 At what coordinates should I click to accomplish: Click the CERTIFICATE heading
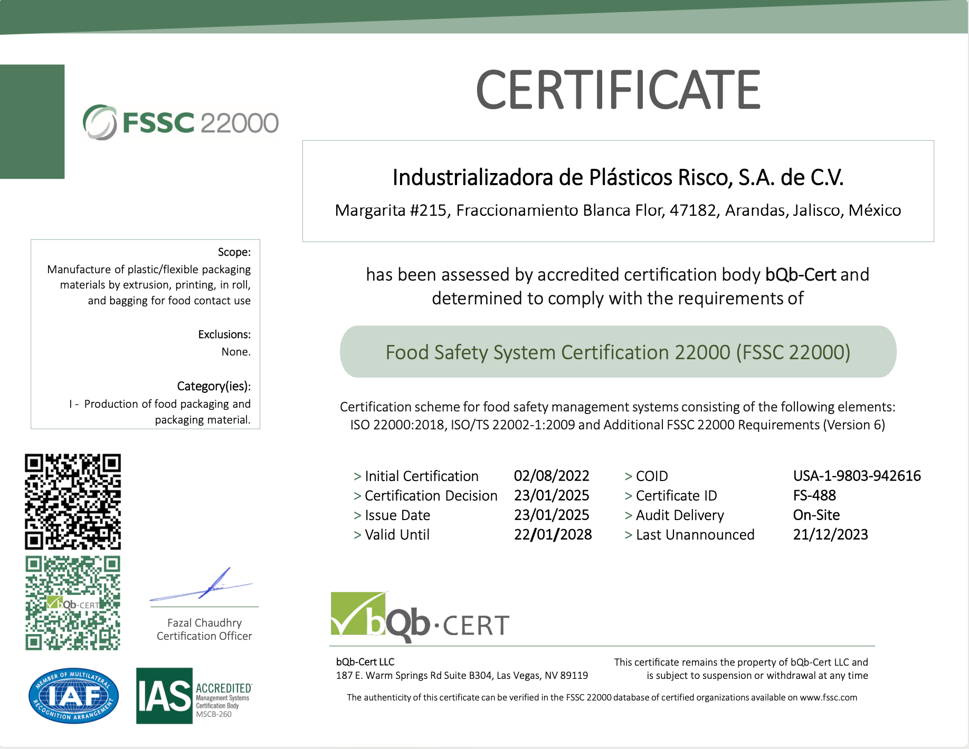[x=617, y=90]
